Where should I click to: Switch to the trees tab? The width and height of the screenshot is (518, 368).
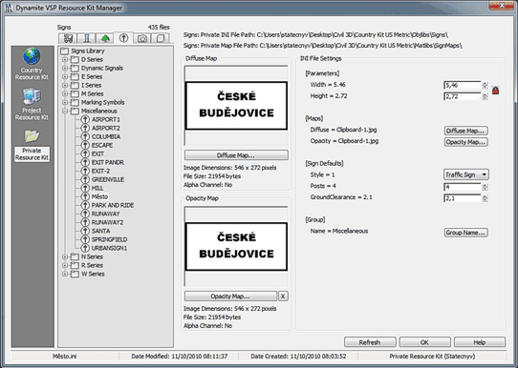pyautogui.click(x=105, y=38)
